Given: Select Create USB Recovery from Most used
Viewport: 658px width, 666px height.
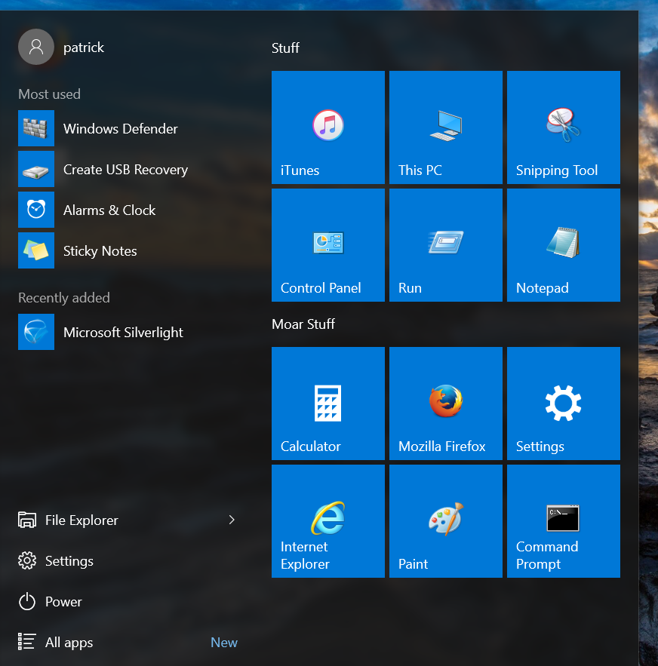Looking at the screenshot, I should click(128, 169).
